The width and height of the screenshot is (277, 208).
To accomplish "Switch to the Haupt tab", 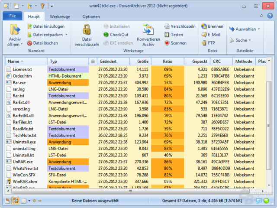I will [34, 16].
